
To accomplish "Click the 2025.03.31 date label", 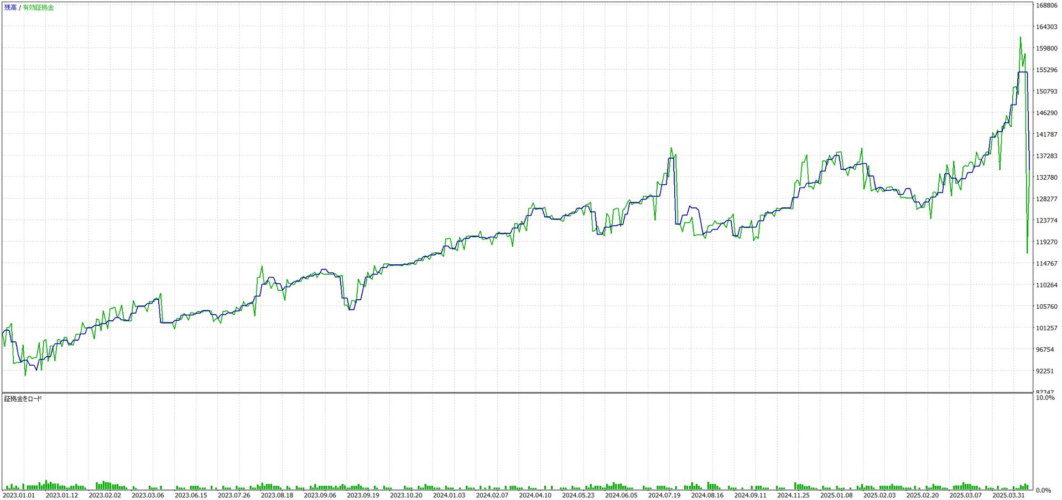I will [1008, 495].
